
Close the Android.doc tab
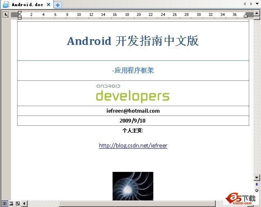pos(49,4)
